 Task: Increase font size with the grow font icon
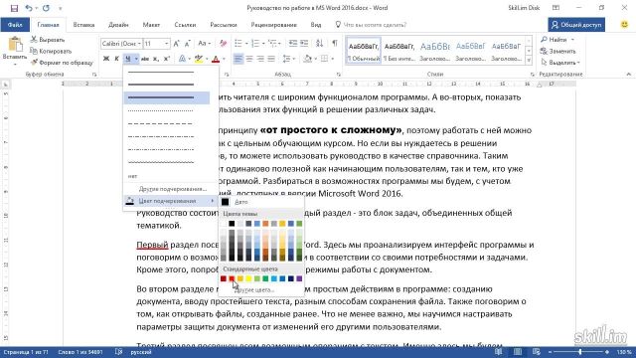(177, 44)
